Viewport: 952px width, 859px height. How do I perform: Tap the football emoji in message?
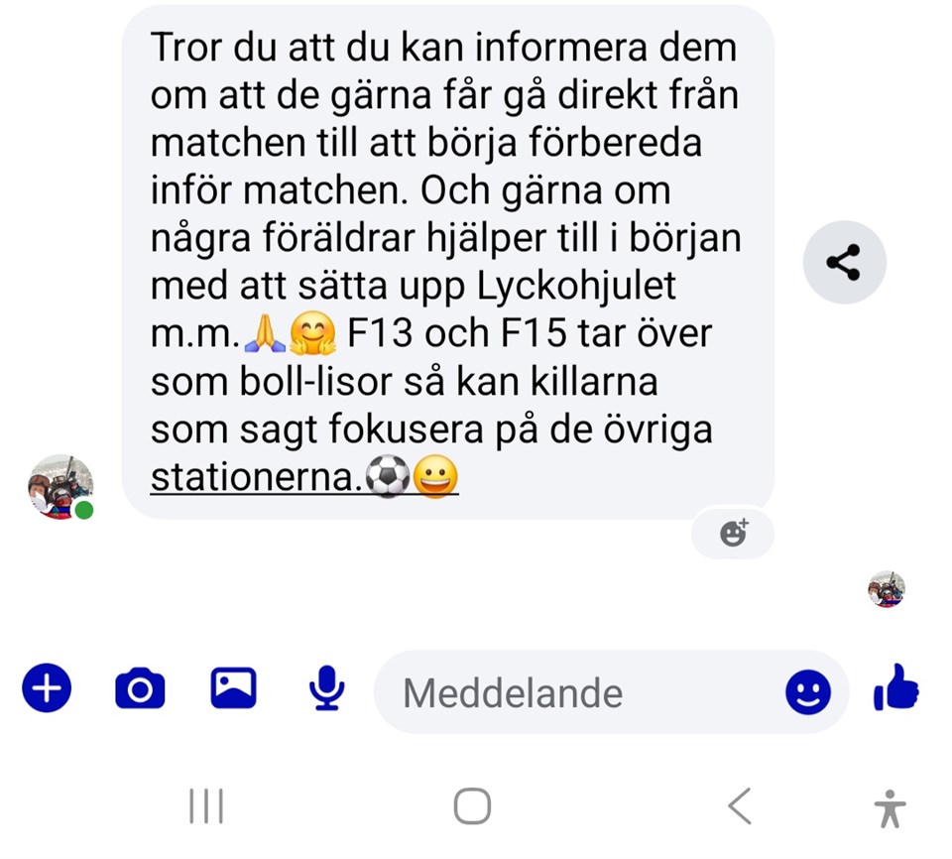(x=388, y=476)
